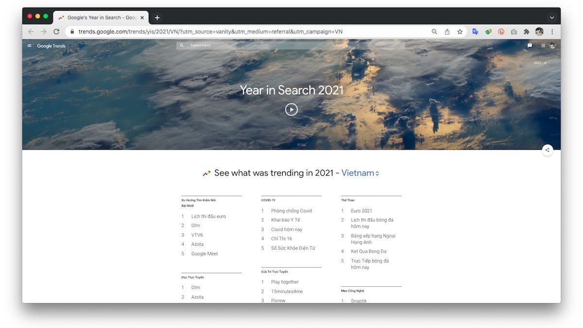Open 'Lịch thi đấu bóng đá hôm nay'

click(372, 223)
